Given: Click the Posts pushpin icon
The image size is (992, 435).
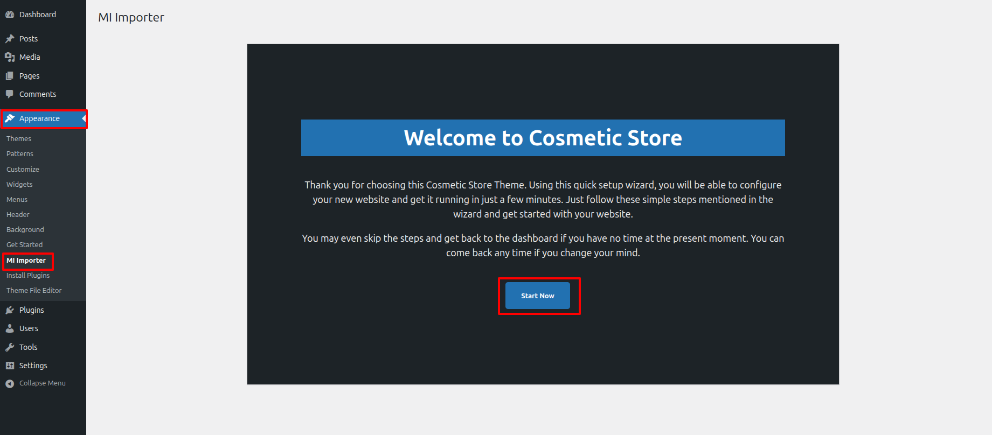Looking at the screenshot, I should (x=10, y=39).
